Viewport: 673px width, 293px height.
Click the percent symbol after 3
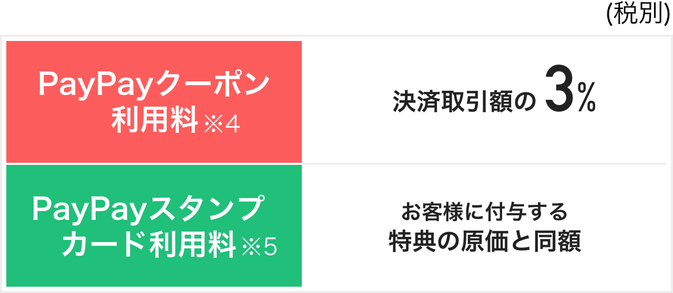coord(587,101)
